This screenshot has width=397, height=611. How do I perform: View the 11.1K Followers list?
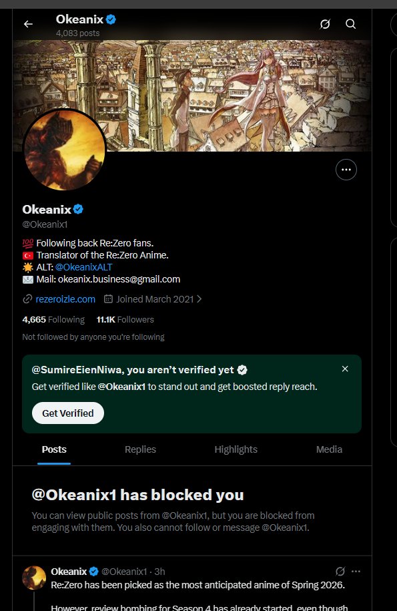point(125,320)
